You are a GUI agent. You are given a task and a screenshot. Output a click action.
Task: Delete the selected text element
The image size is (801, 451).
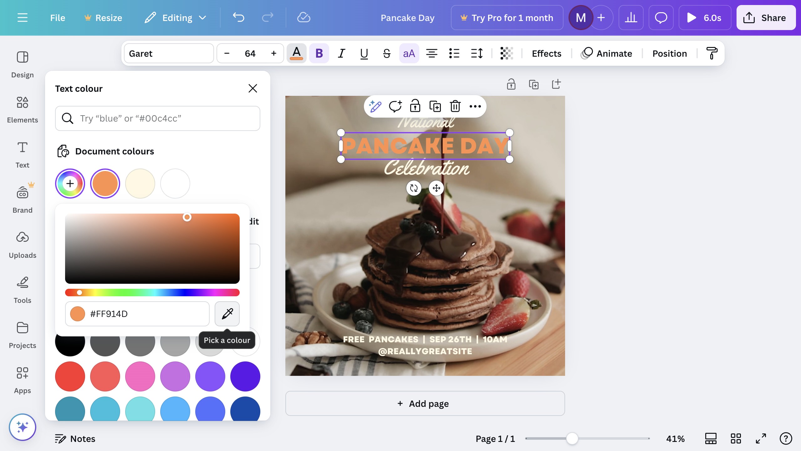click(455, 106)
